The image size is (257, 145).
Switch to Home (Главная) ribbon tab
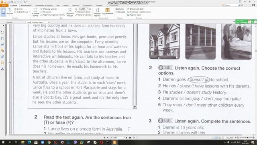point(14,5)
